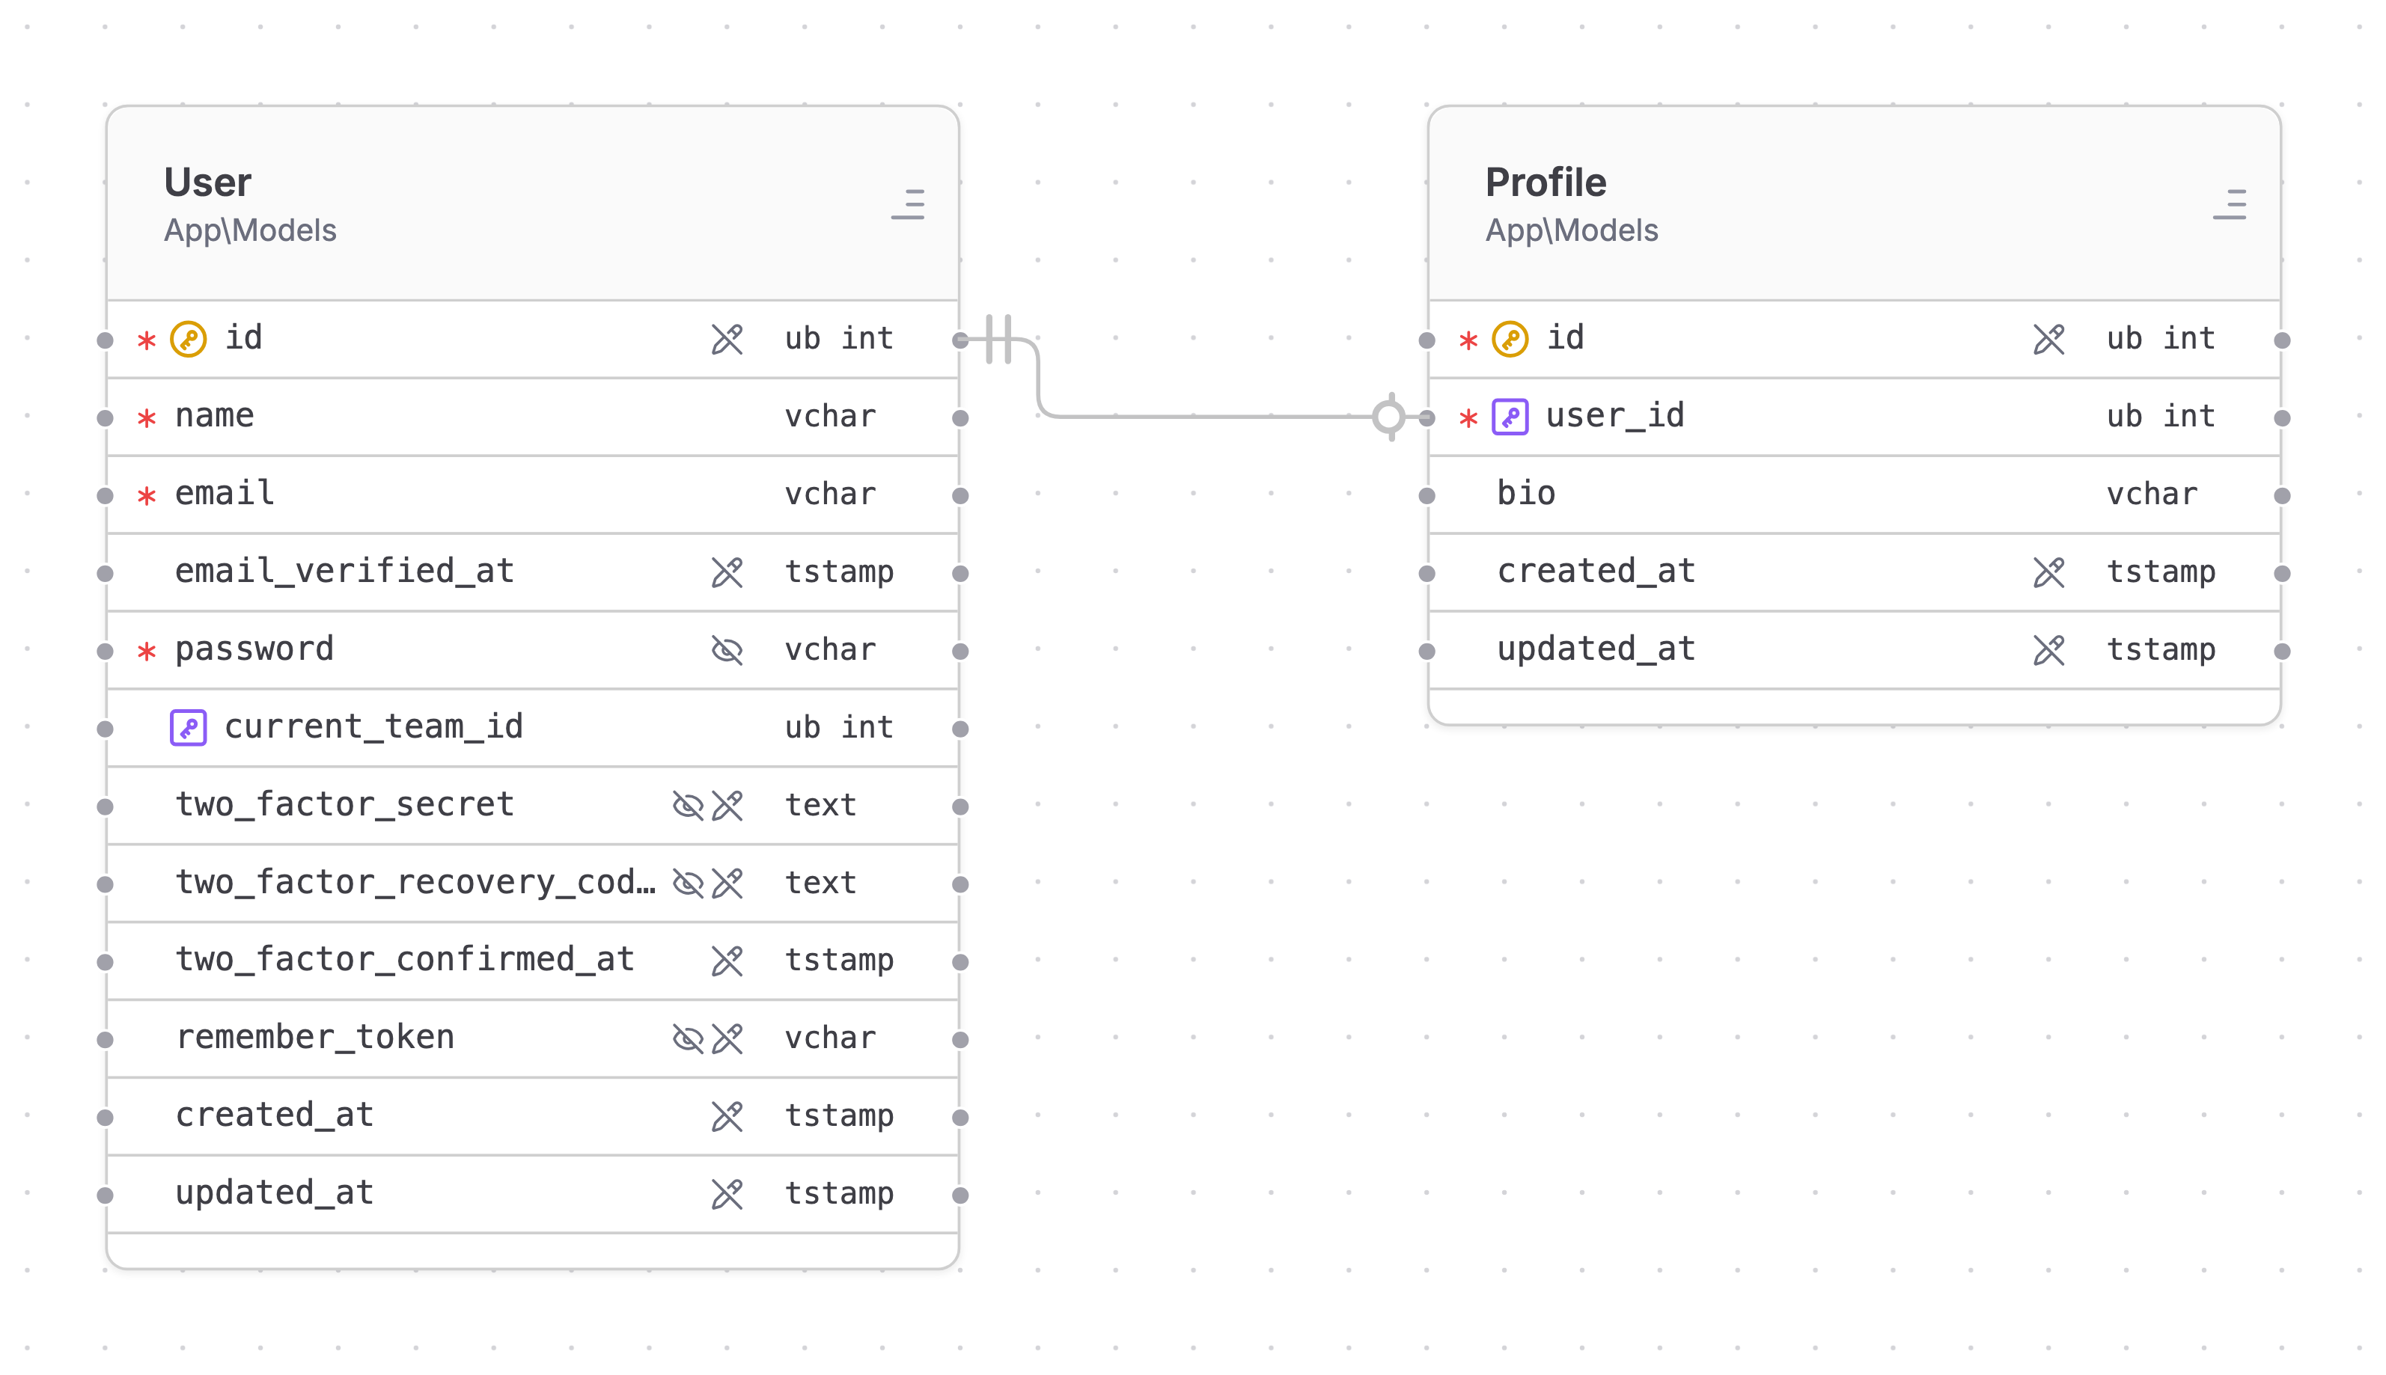Click foreign key icon on current_team_id
Screen dimensions: 2386x1375
pos(188,728)
